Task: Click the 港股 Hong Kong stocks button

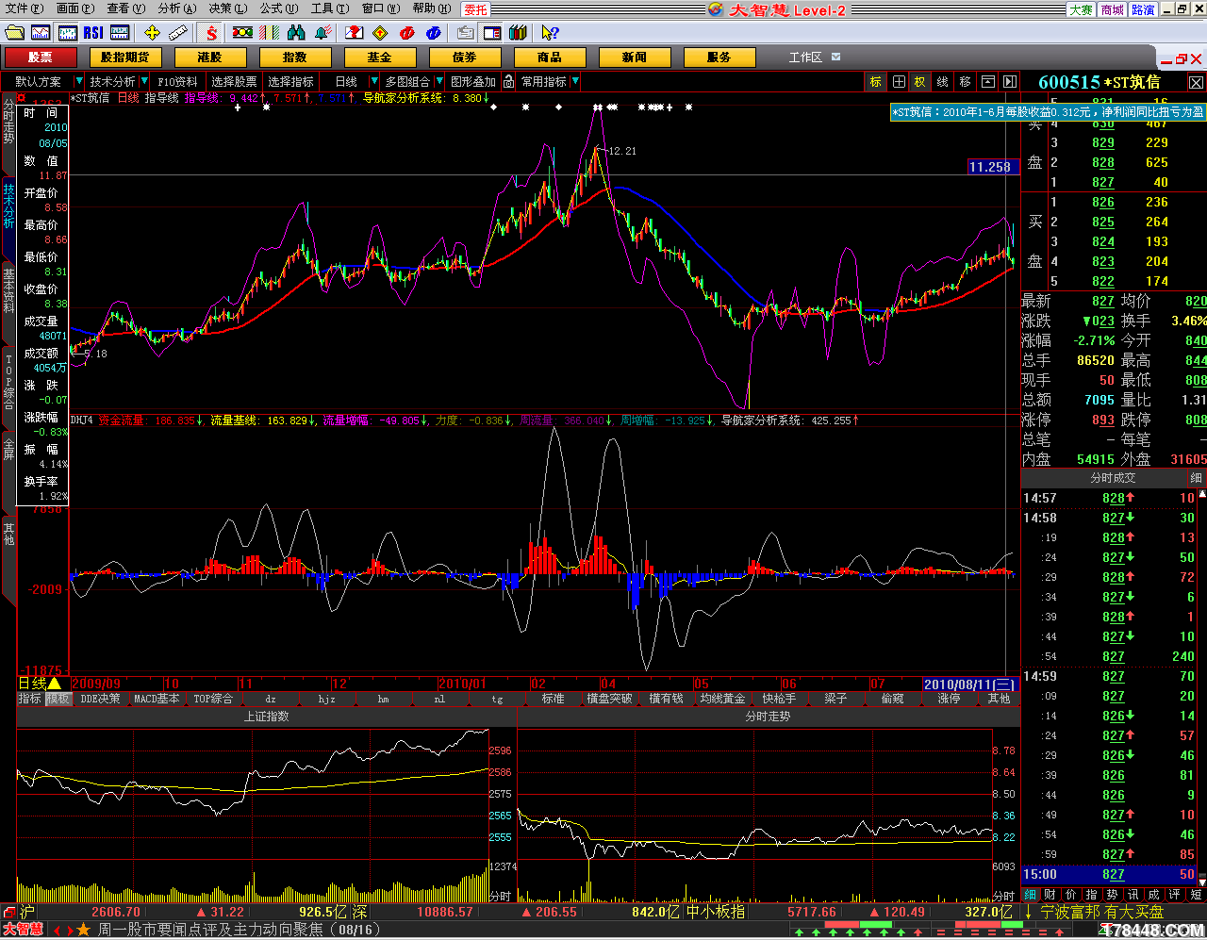Action: tap(209, 58)
